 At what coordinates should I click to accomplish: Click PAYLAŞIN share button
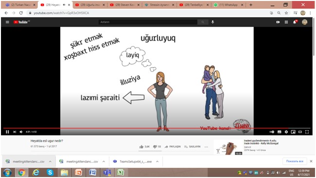pyautogui.click(x=173, y=146)
